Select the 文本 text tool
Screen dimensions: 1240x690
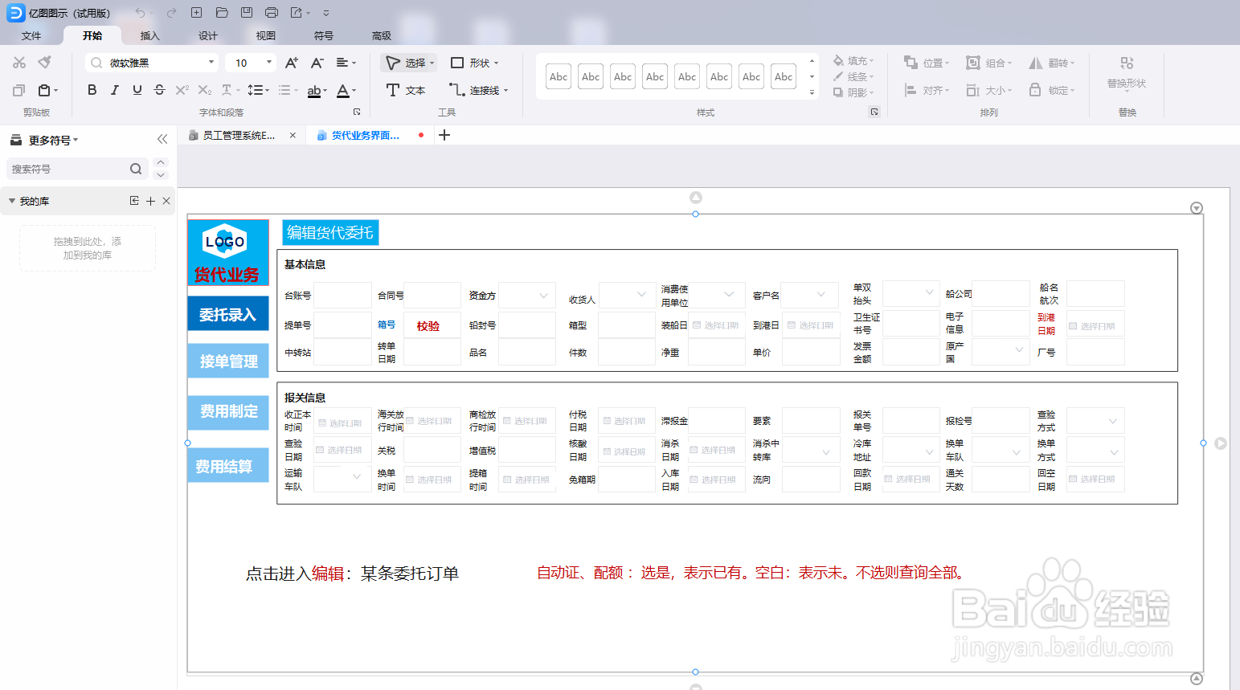(x=406, y=90)
